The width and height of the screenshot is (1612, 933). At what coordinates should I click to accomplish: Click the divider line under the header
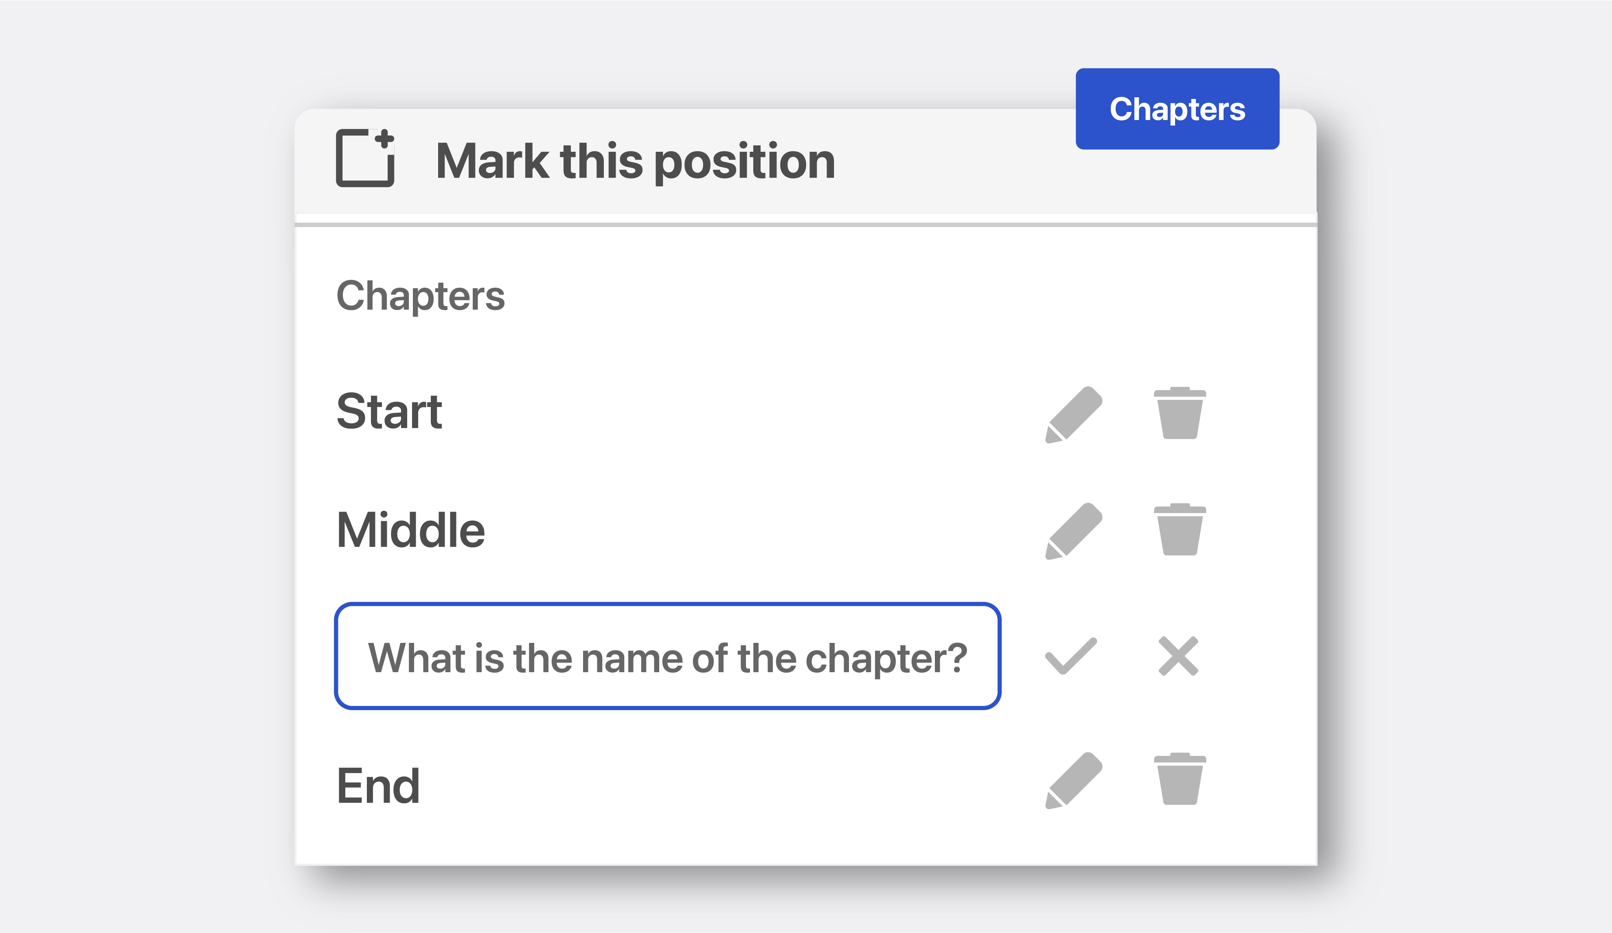tap(805, 224)
